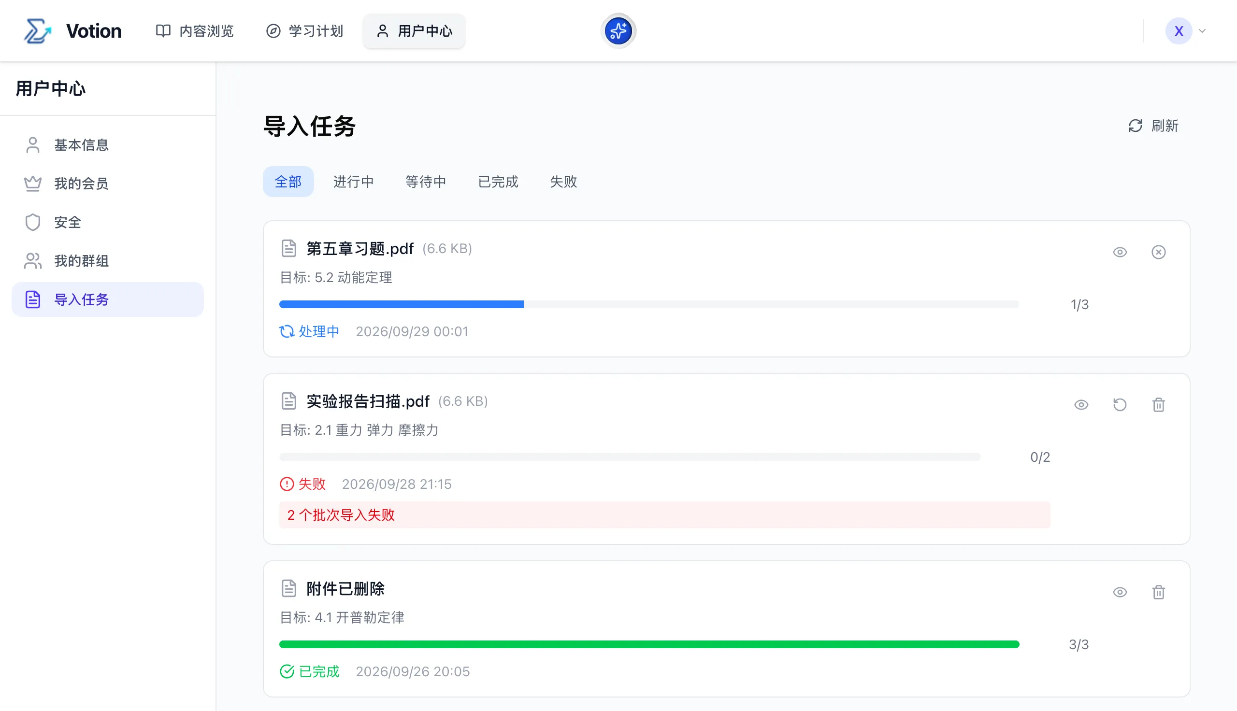Image resolution: width=1237 pixels, height=711 pixels.
Task: Click target text 目标: 5.2 动能定理
Action: [x=336, y=277]
